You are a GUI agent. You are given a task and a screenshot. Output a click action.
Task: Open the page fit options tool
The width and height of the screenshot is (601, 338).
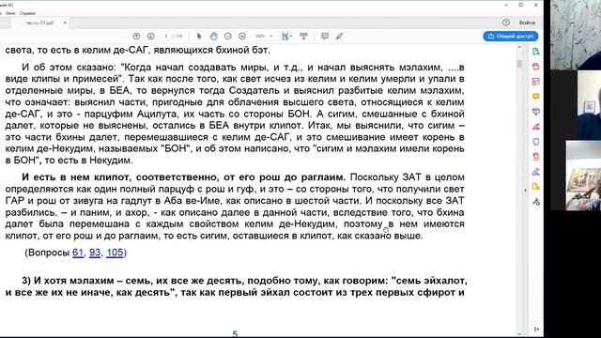[286, 36]
